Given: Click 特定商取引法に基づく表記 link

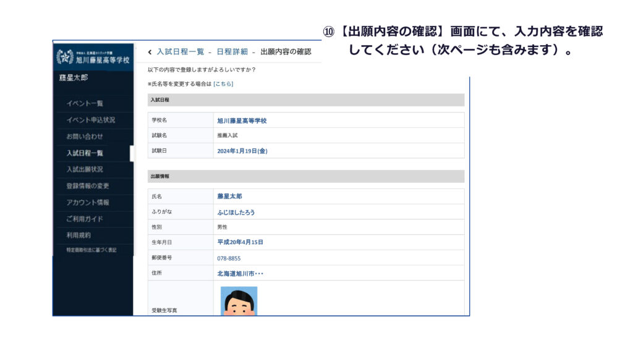Looking at the screenshot, I should tap(91, 250).
